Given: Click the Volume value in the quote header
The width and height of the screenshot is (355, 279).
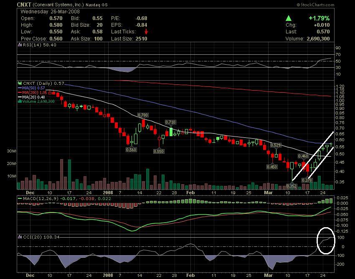Looking at the screenshot, I should 318,39.
